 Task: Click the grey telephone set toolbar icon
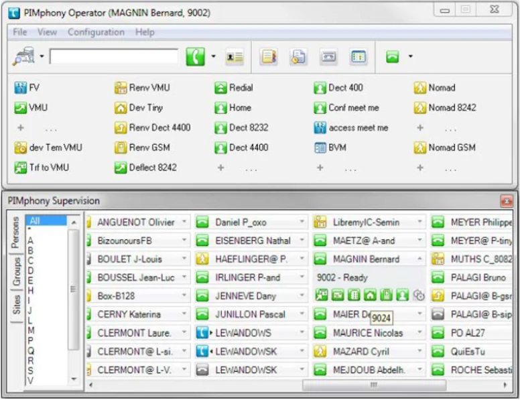click(x=328, y=57)
